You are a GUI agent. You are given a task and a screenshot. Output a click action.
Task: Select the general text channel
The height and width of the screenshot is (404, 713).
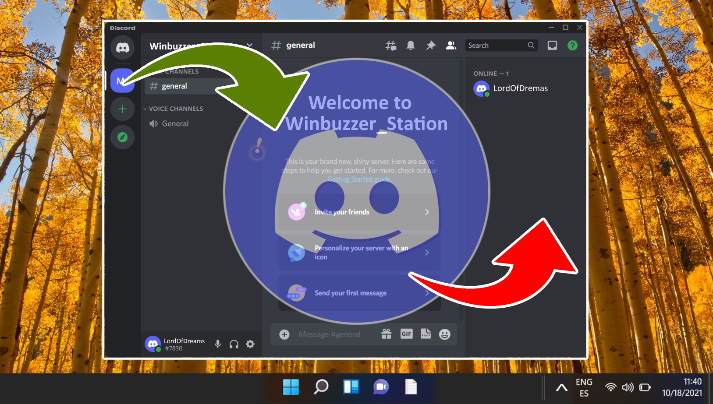click(202, 86)
